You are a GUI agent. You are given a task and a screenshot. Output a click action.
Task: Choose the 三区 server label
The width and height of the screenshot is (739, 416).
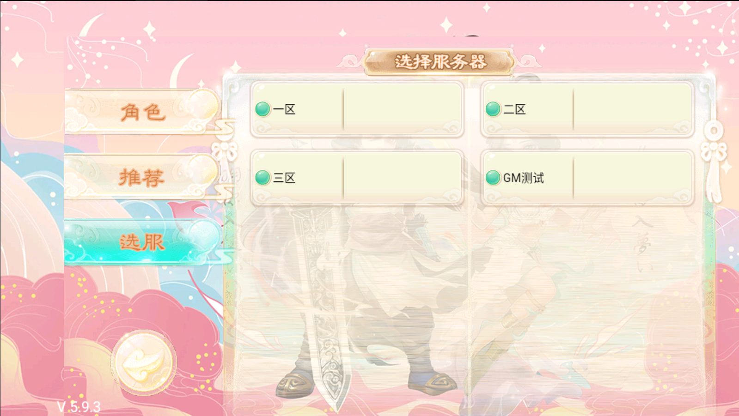coord(284,178)
